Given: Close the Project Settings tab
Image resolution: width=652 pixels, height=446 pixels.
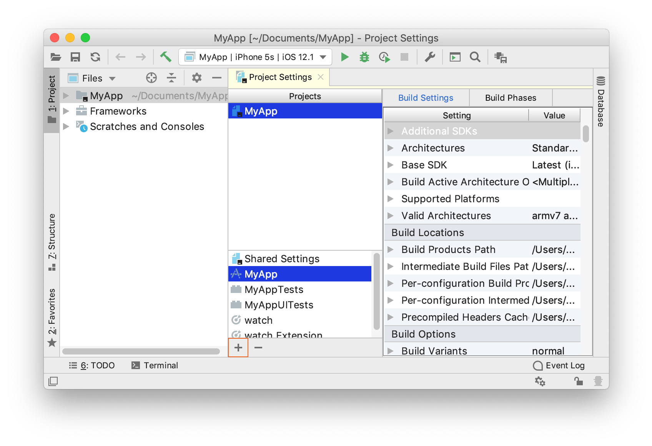Looking at the screenshot, I should point(321,77).
